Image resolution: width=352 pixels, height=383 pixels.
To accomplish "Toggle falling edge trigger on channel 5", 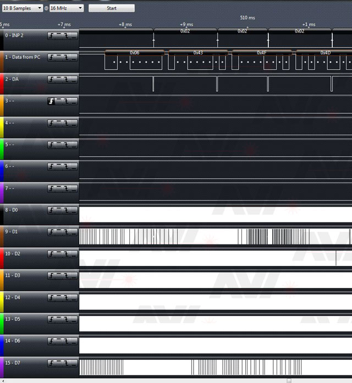I will [65, 145].
